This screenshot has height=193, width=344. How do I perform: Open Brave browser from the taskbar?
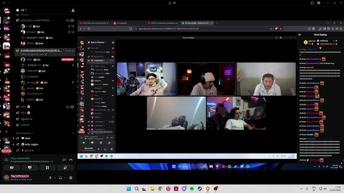[x=207, y=189]
